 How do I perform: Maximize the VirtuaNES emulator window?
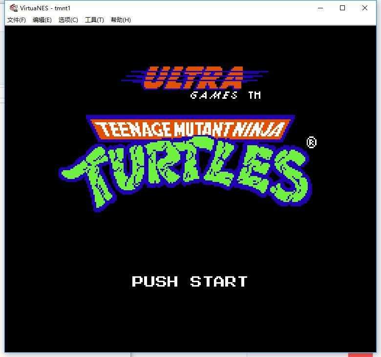pos(342,8)
